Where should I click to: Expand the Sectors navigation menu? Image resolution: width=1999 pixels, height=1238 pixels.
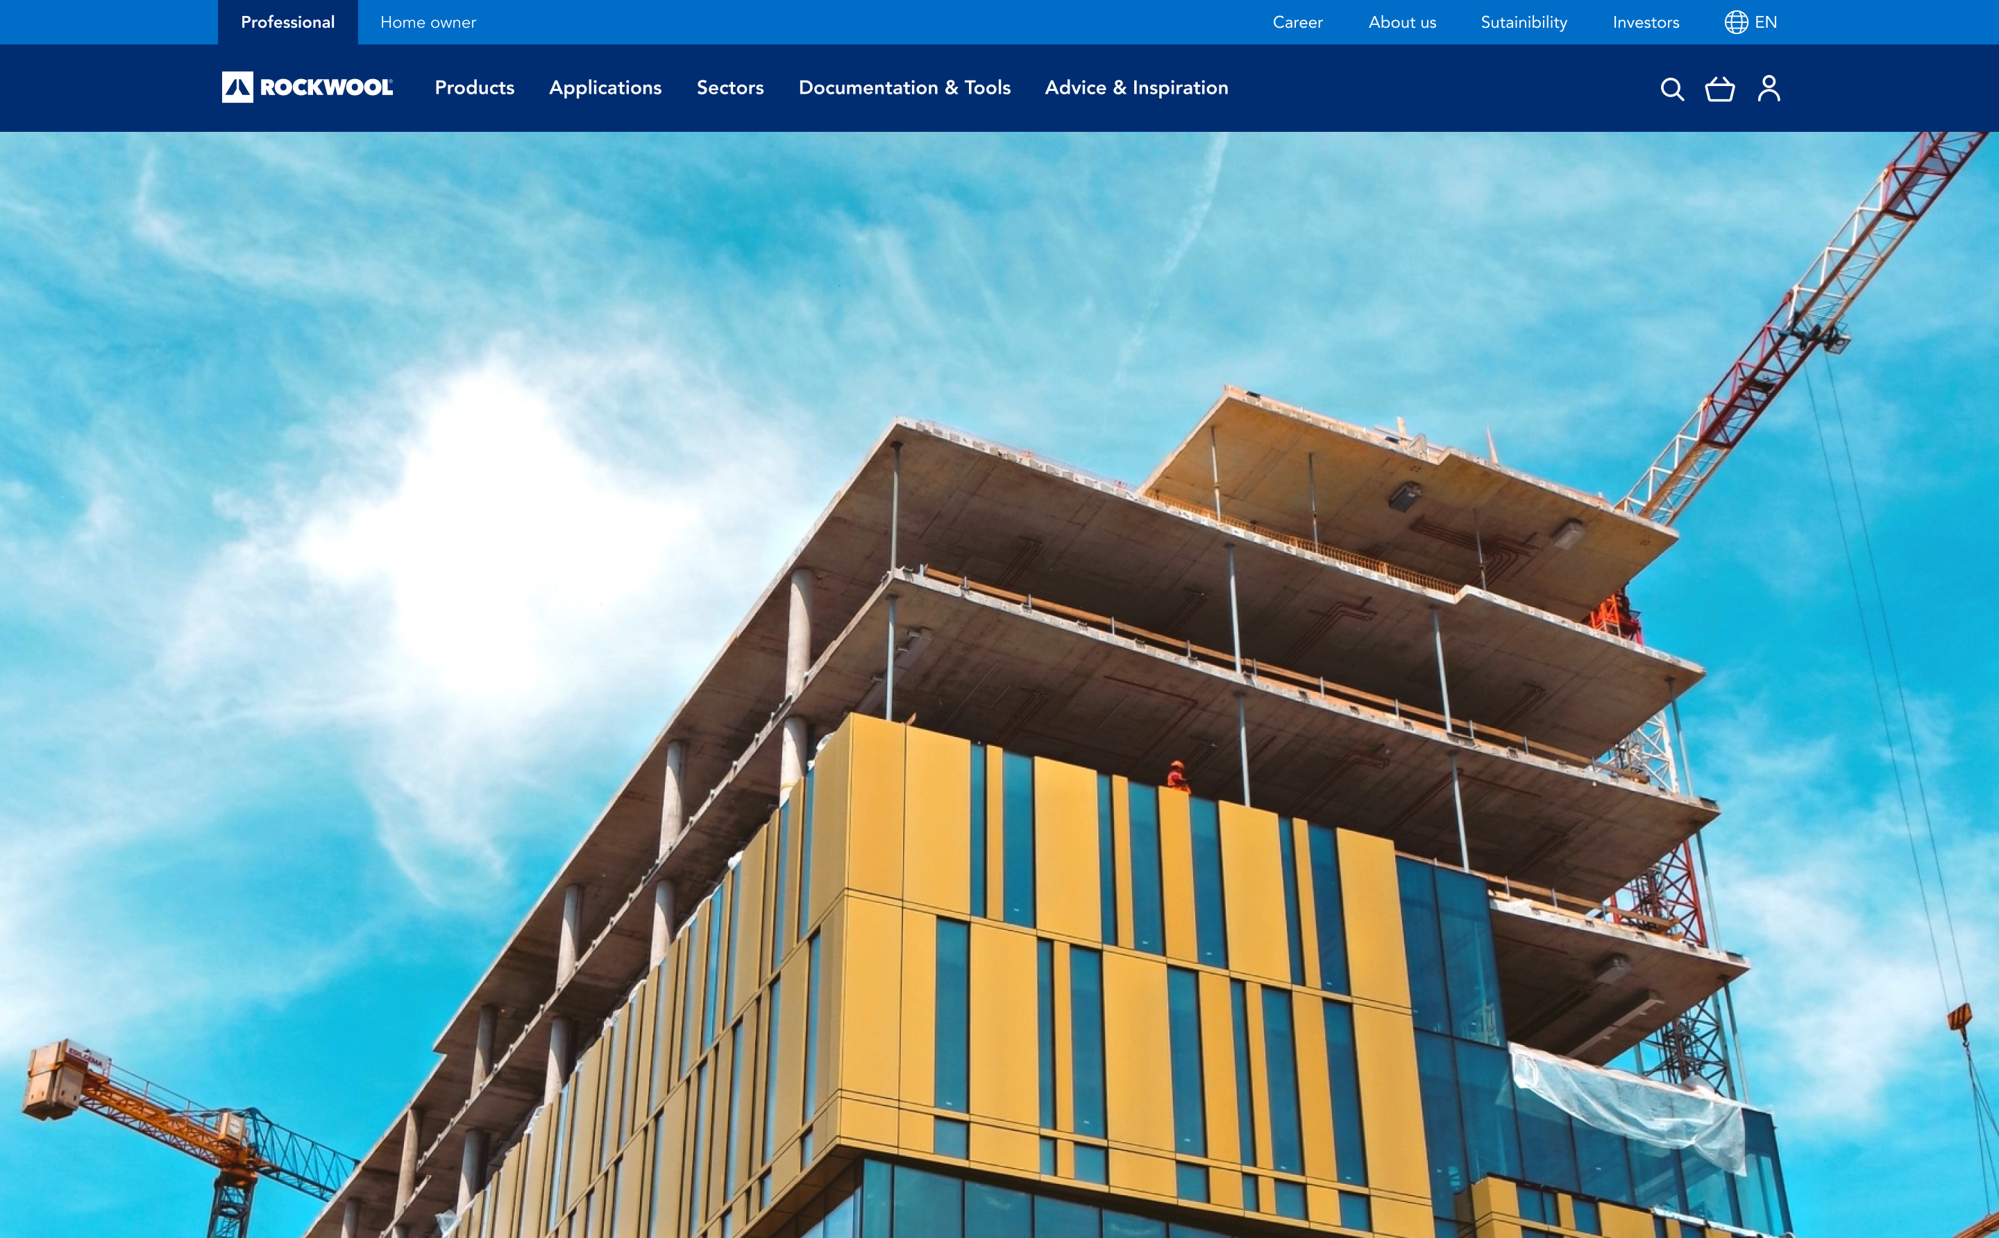tap(729, 87)
